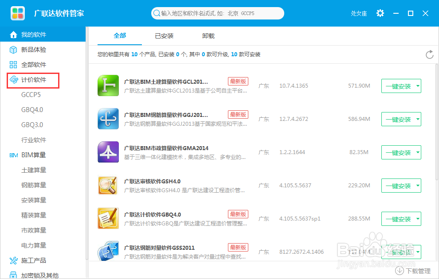Click the sidebar vertical scrollbar
439x279 pixels.
87,143
